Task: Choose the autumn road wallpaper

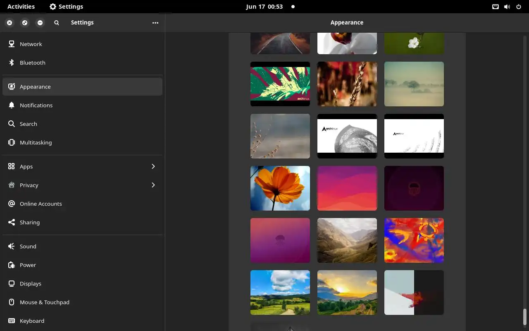Action: pos(280,43)
